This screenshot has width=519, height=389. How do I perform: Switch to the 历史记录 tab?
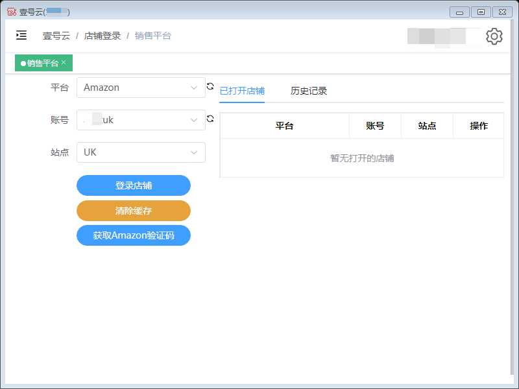309,91
